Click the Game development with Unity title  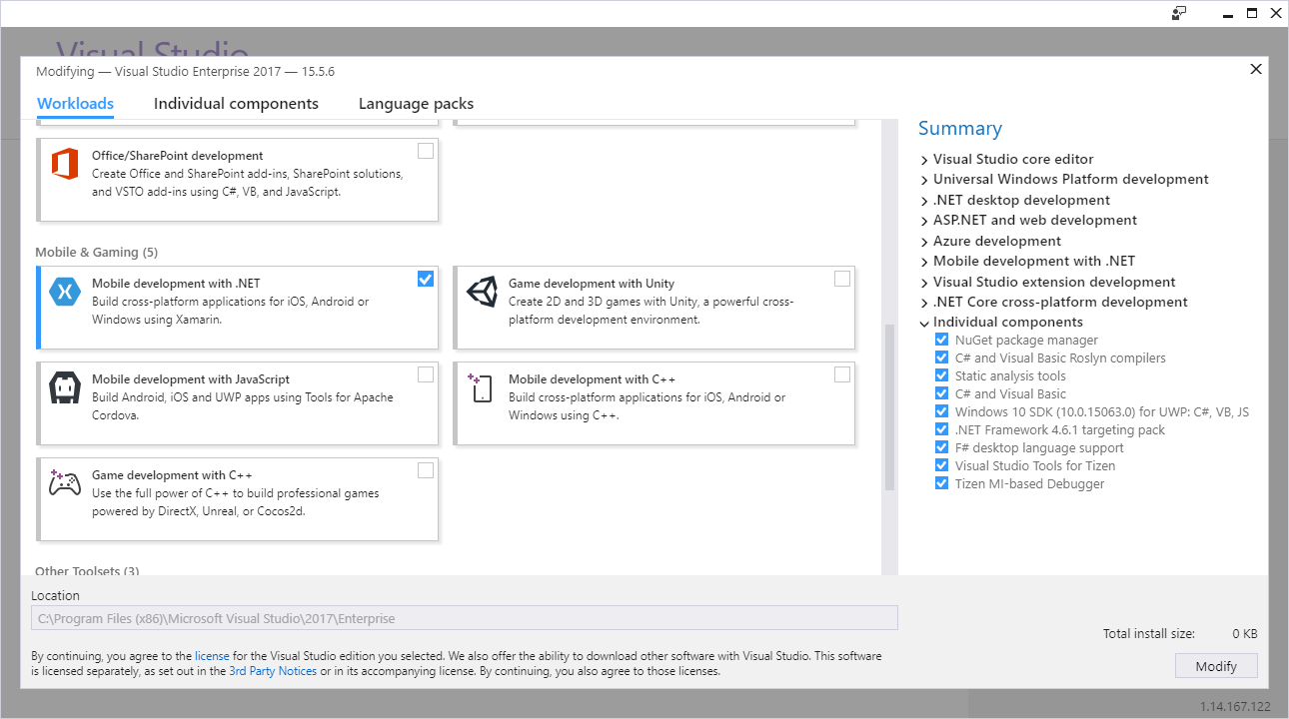tap(592, 284)
